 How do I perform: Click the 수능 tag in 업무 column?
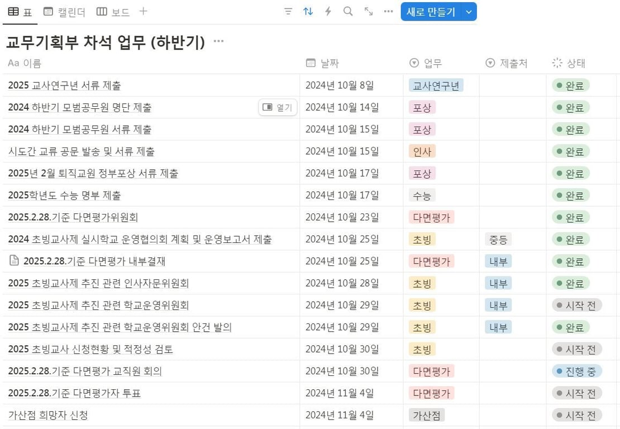tap(422, 196)
